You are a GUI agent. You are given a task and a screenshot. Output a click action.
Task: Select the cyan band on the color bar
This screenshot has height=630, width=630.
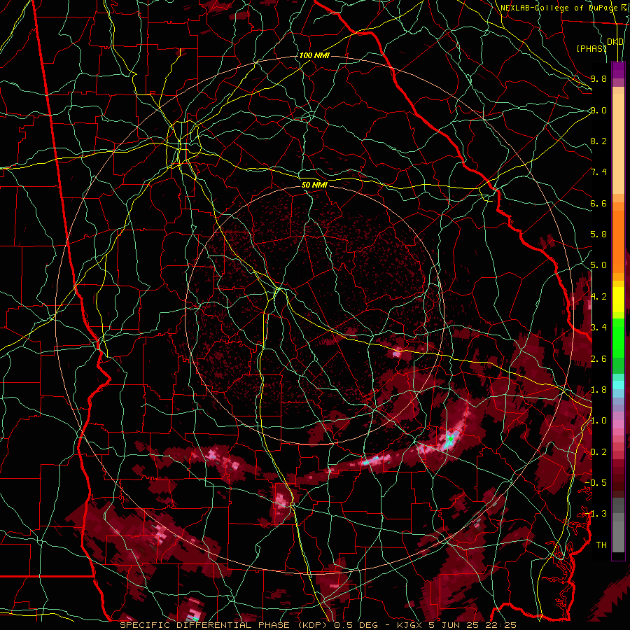pyautogui.click(x=618, y=384)
